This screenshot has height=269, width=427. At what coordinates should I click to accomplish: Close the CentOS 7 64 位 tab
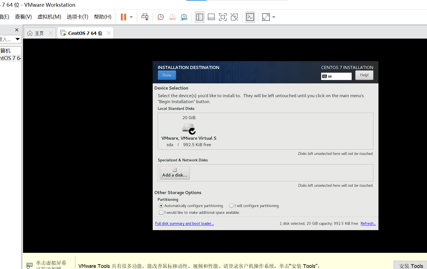click(x=109, y=33)
